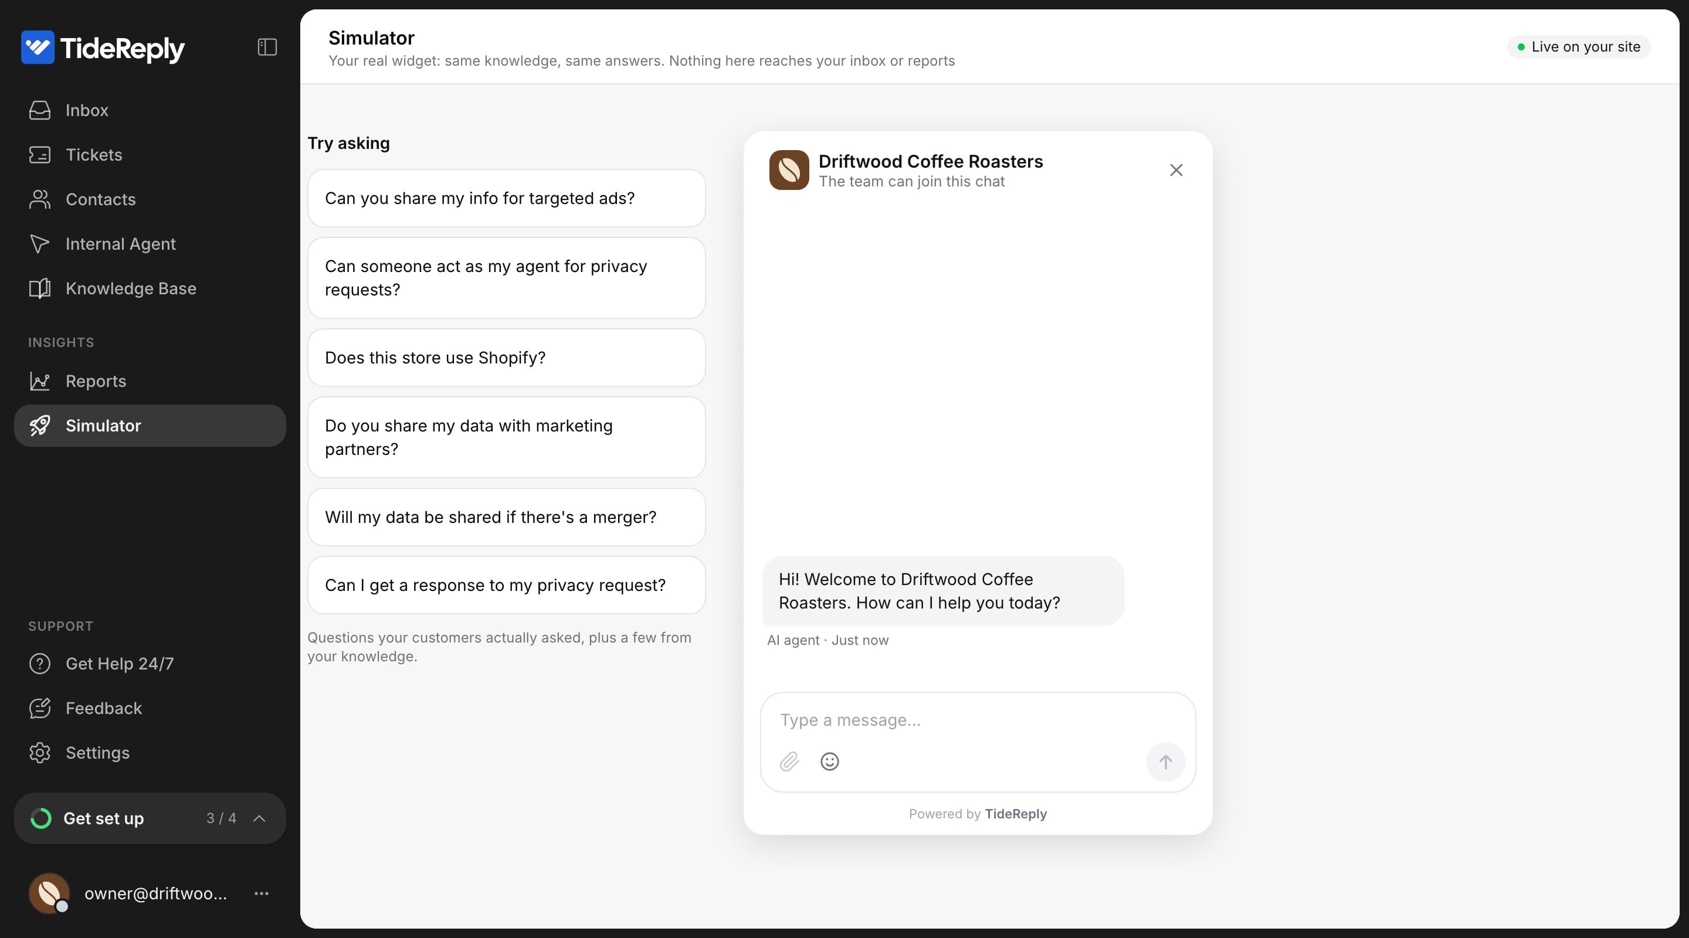Image resolution: width=1689 pixels, height=938 pixels.
Task: Attach a file with the paperclip icon
Action: [789, 762]
